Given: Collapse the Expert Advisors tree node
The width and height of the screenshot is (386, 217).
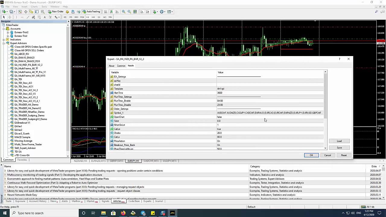Looking at the screenshot, I should [x=3, y=43].
